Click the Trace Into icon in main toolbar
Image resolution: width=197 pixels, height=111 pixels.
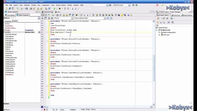73,9
